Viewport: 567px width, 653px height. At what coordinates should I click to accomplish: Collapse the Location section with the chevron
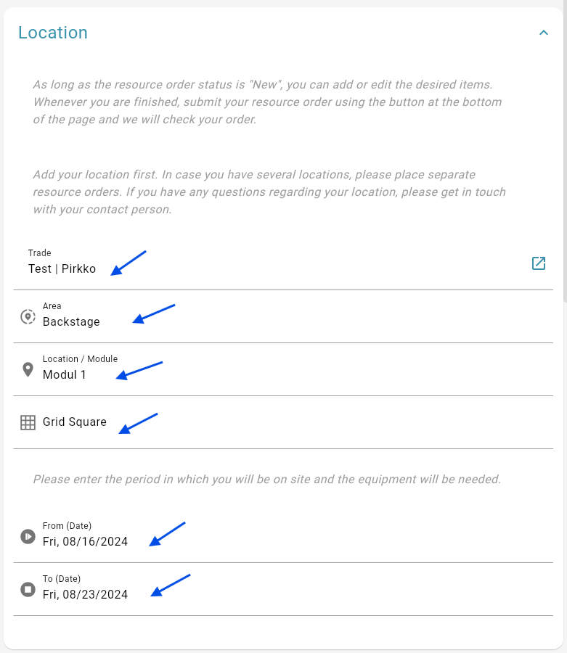pyautogui.click(x=543, y=33)
